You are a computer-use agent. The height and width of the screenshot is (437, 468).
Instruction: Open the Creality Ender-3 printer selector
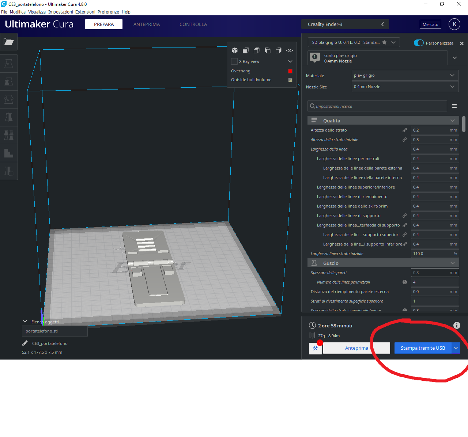345,24
